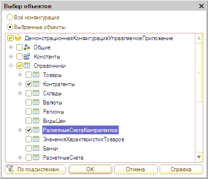Select the Регионы tree label
Screen dimensions: 208x179
pyautogui.click(x=53, y=112)
